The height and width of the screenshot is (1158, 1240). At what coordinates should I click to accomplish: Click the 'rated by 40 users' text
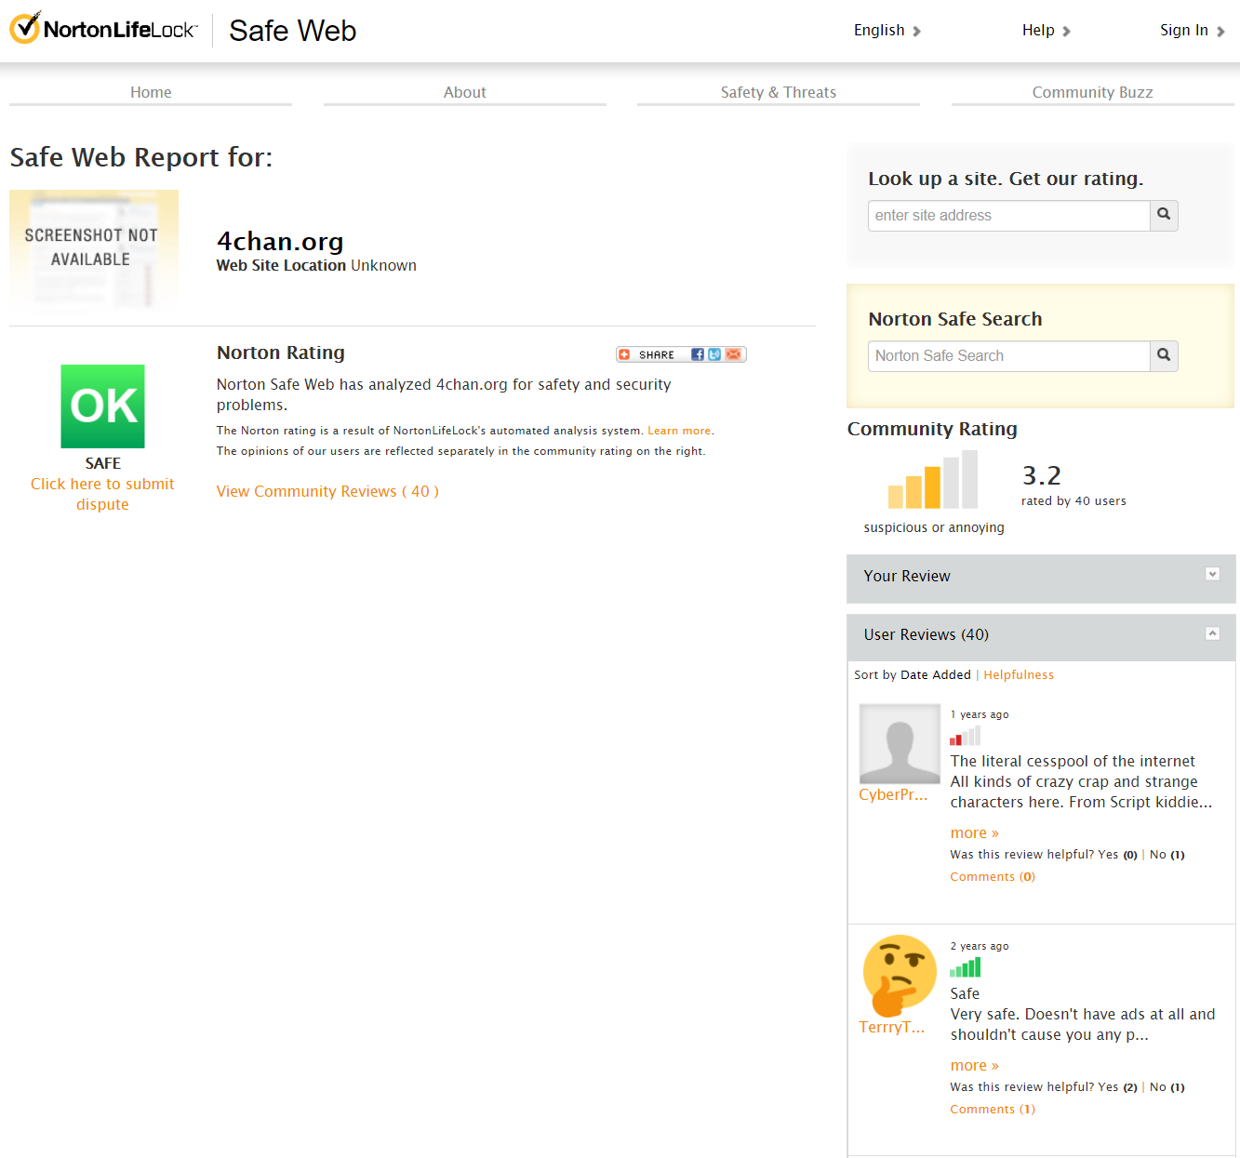pyautogui.click(x=1073, y=501)
